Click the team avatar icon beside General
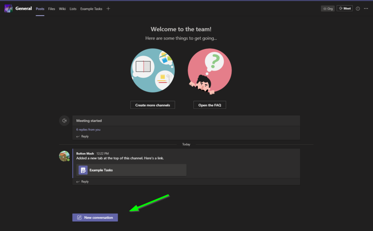Screen dimensions: 373x231 (x=8, y=9)
